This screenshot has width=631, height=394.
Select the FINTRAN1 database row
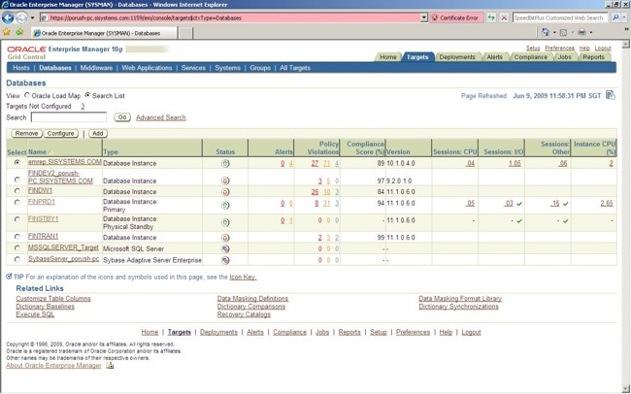[17, 237]
